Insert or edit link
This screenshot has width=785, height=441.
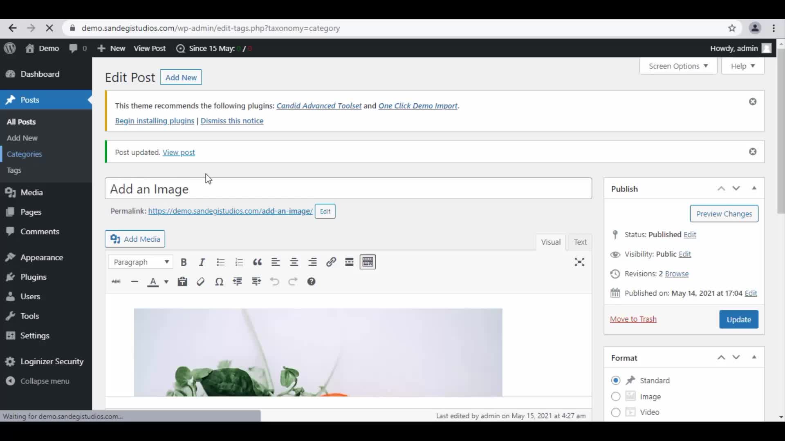click(x=331, y=262)
